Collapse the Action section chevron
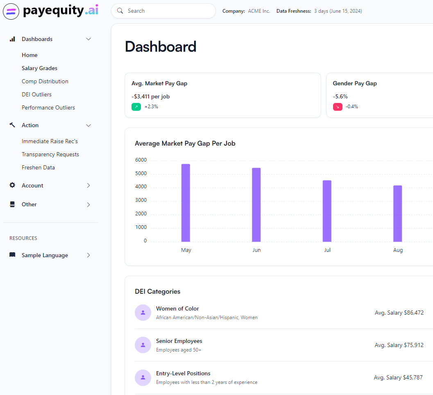This screenshot has height=395, width=433. (x=88, y=125)
